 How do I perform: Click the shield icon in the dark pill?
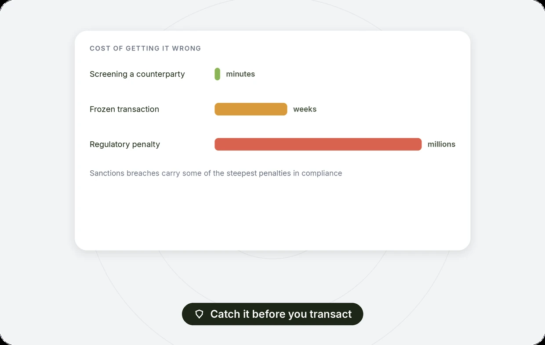pyautogui.click(x=199, y=314)
